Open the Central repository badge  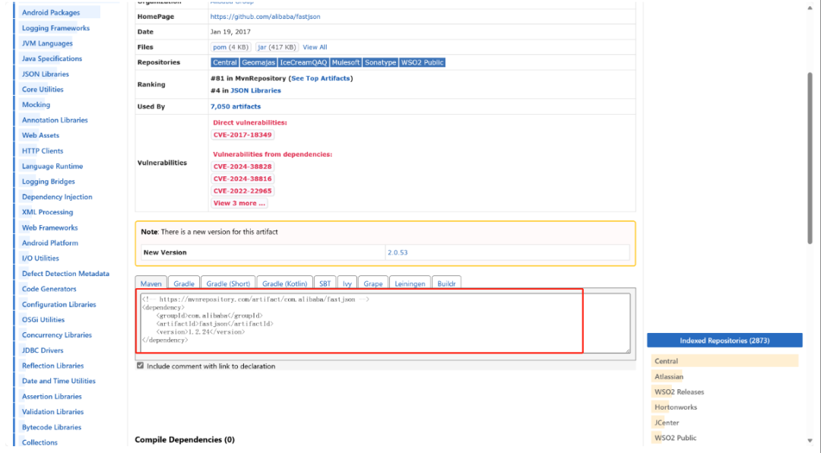224,62
